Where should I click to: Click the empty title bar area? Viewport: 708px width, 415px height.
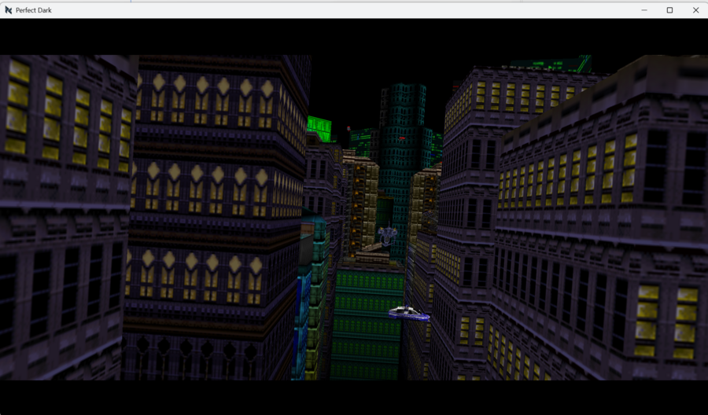click(354, 10)
